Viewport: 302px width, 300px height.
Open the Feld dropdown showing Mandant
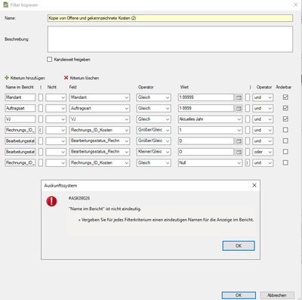coord(100,97)
